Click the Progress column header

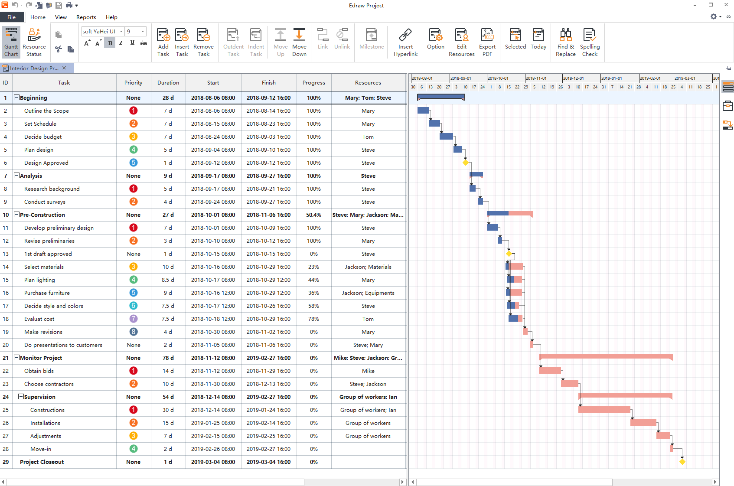click(313, 82)
